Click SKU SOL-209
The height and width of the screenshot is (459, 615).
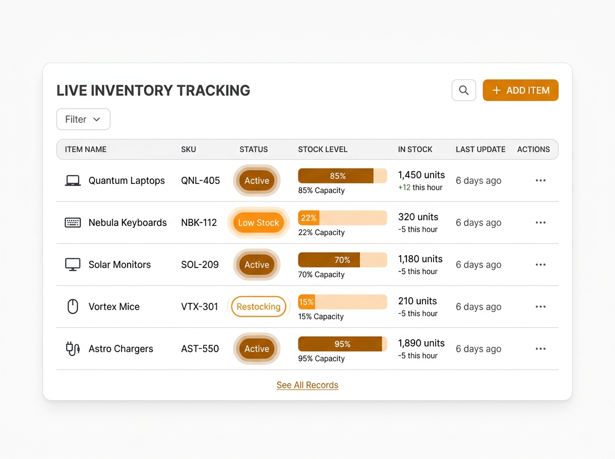coord(200,264)
